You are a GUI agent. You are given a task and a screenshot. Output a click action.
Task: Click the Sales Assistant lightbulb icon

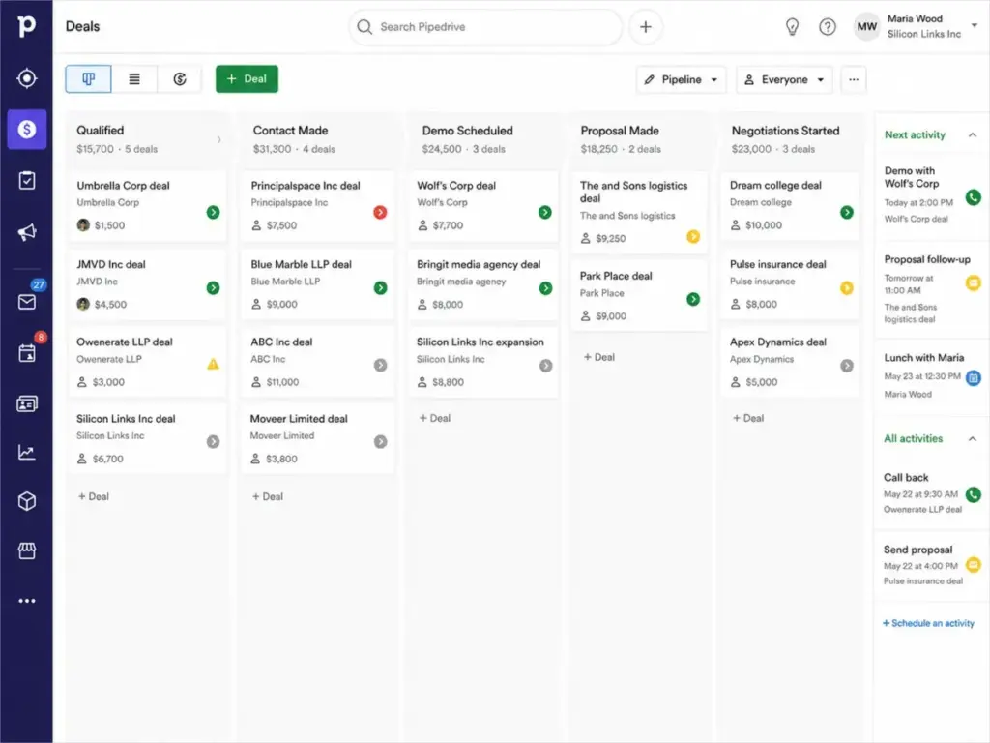792,26
